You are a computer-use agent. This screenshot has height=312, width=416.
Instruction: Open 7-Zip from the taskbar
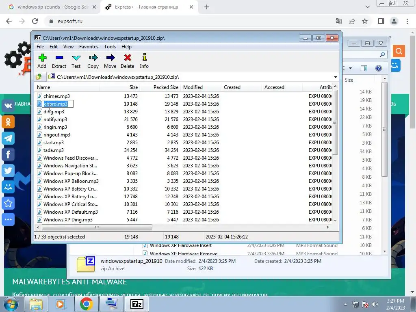[137, 304]
